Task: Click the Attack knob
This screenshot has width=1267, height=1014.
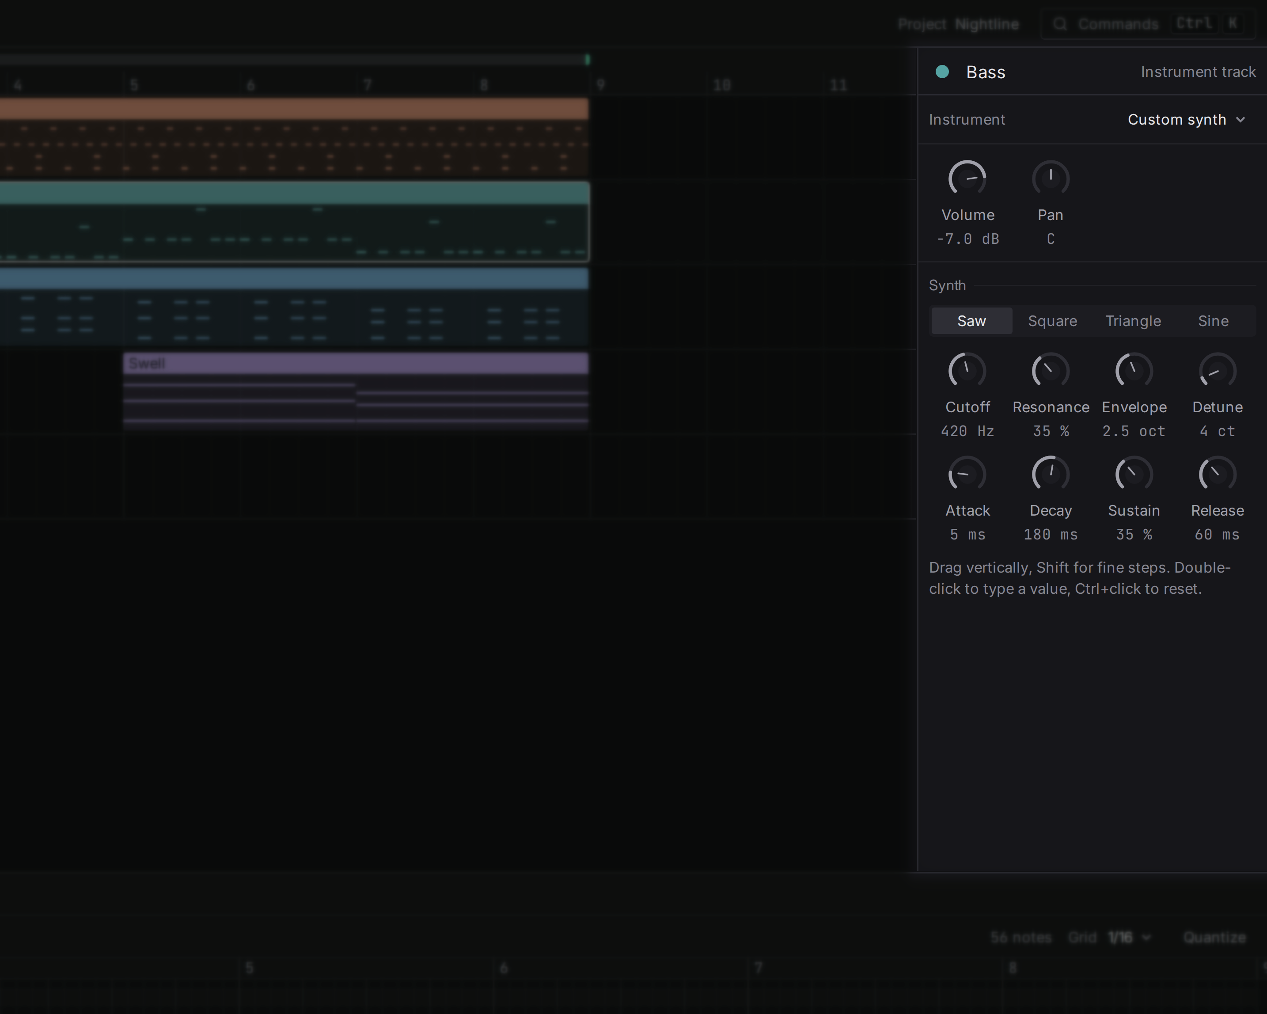Action: (967, 474)
